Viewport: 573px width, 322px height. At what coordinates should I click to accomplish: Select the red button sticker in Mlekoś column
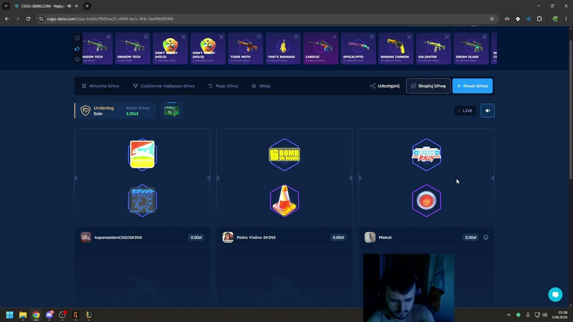[x=427, y=200]
